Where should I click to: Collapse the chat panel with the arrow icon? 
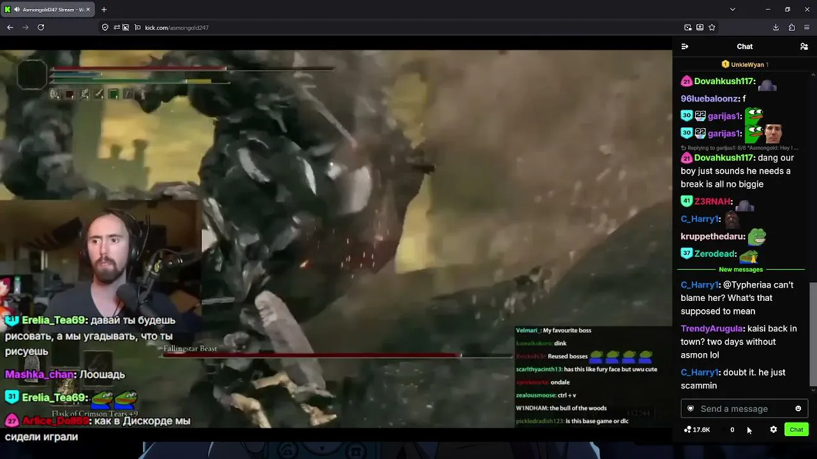(685, 47)
